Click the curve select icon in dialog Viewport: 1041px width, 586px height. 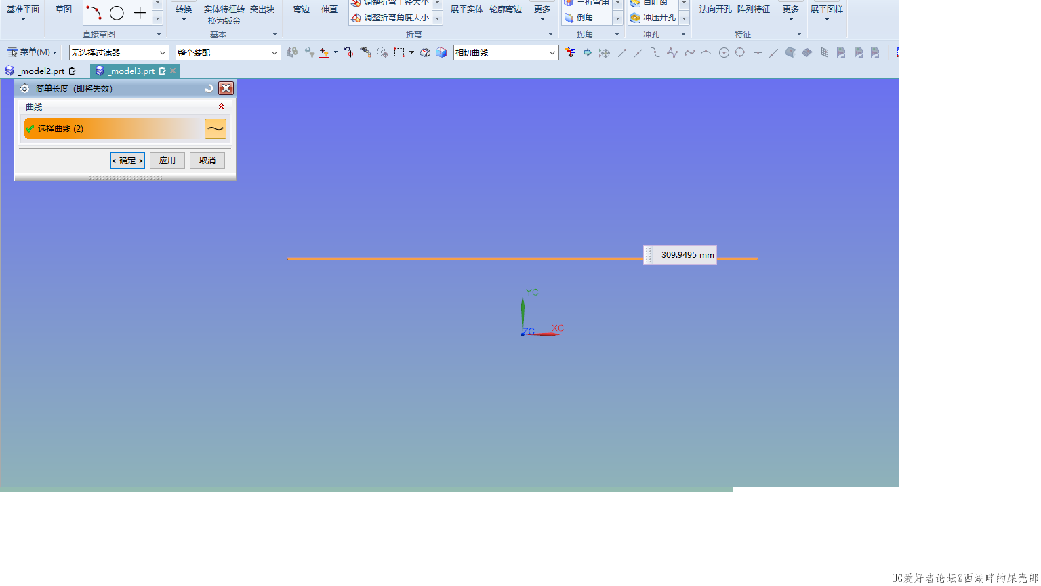pos(215,129)
